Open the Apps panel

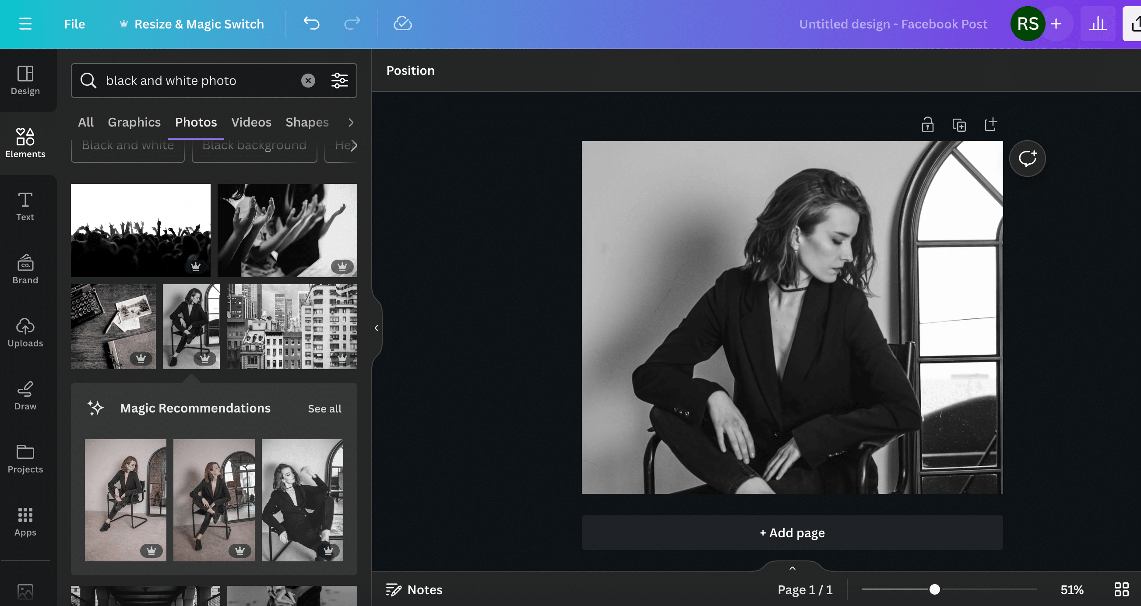[25, 522]
